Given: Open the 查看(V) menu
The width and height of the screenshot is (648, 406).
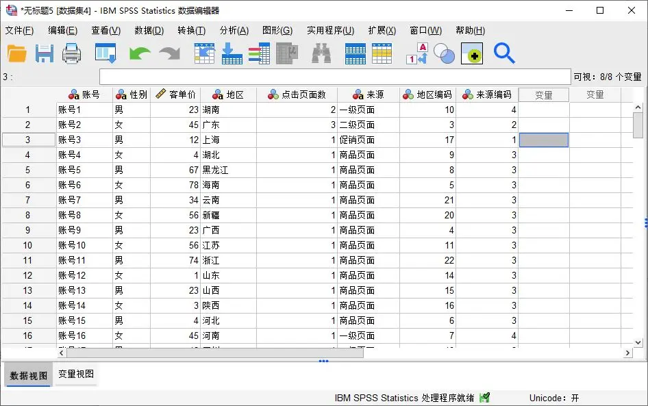Looking at the screenshot, I should [x=105, y=31].
